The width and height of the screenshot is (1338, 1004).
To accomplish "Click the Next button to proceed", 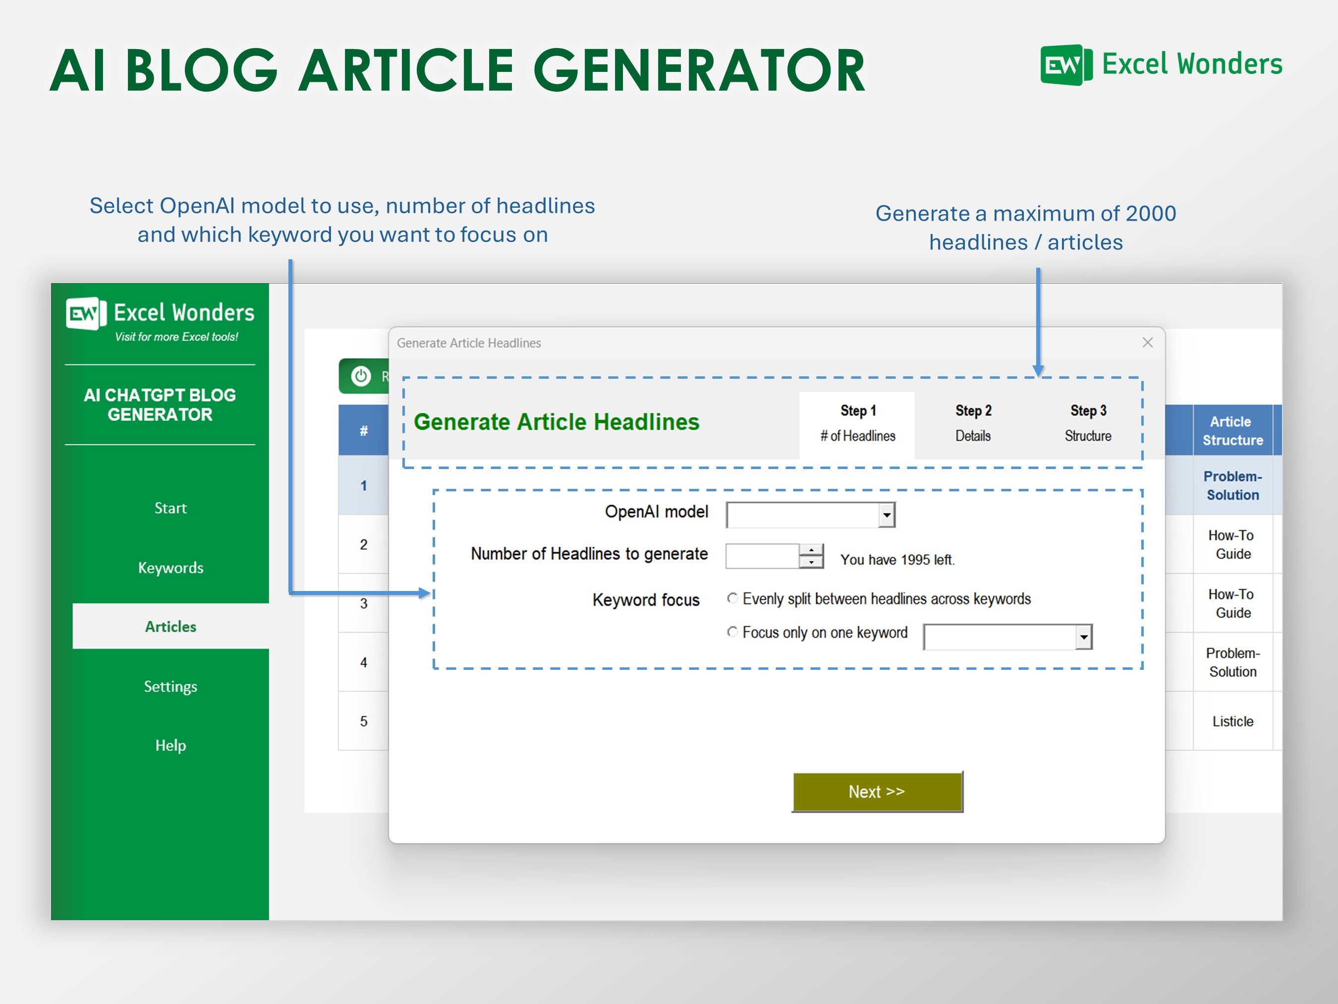I will point(877,791).
